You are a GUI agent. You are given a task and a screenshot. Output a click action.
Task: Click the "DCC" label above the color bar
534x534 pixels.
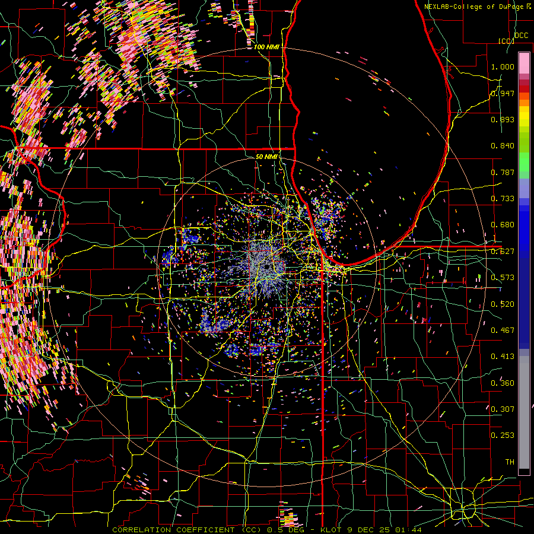[521, 36]
